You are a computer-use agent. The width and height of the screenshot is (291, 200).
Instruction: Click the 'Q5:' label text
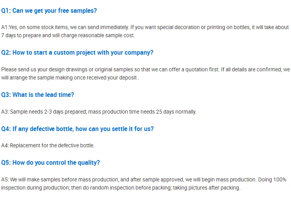tap(6, 163)
